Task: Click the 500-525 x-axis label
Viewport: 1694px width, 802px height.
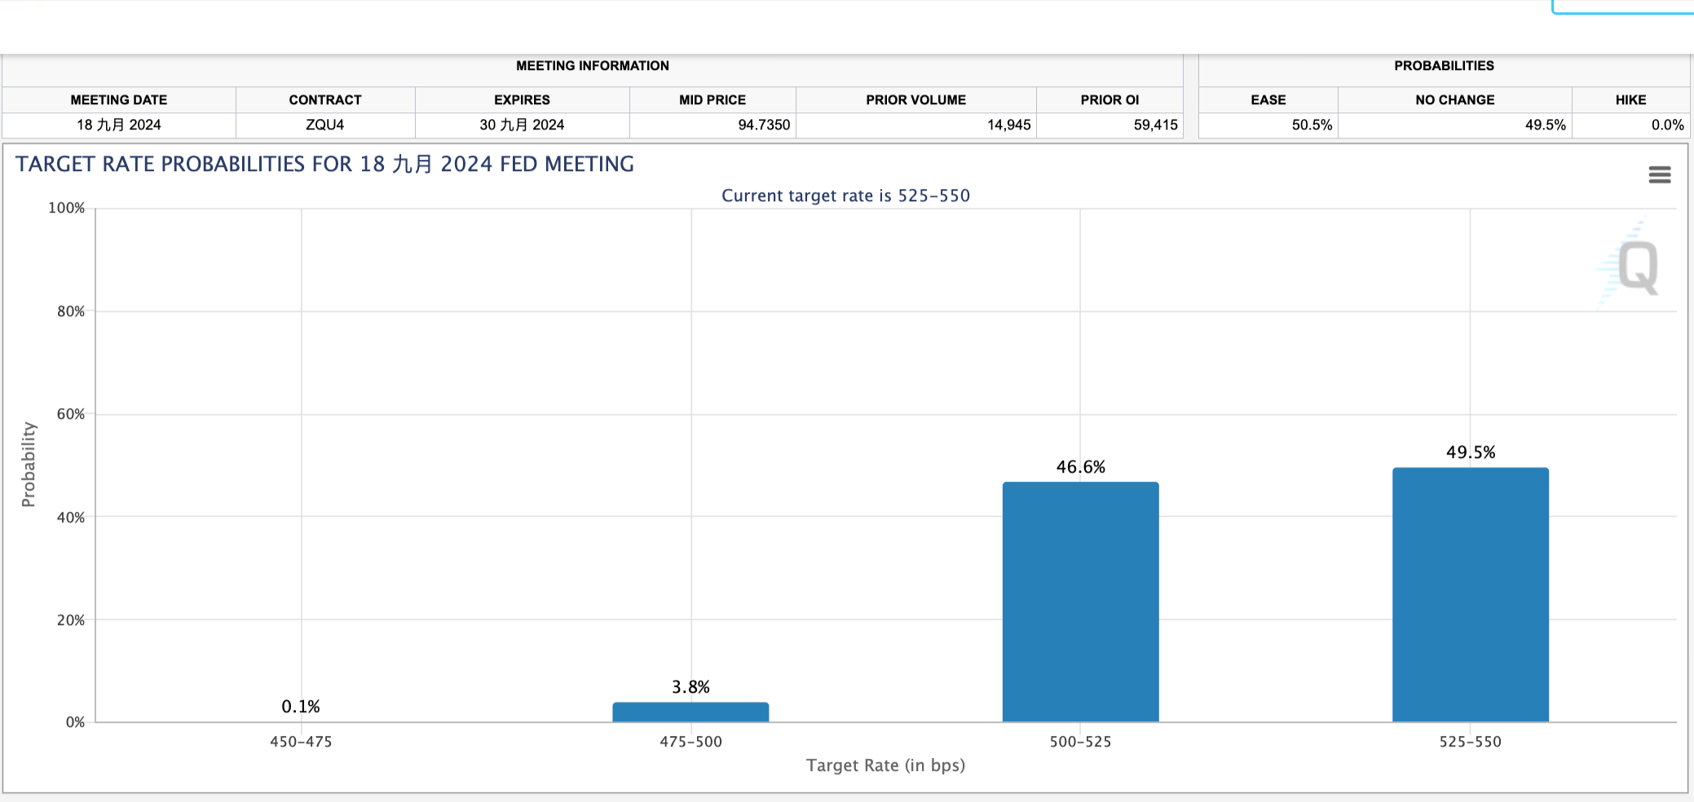Action: (1080, 742)
